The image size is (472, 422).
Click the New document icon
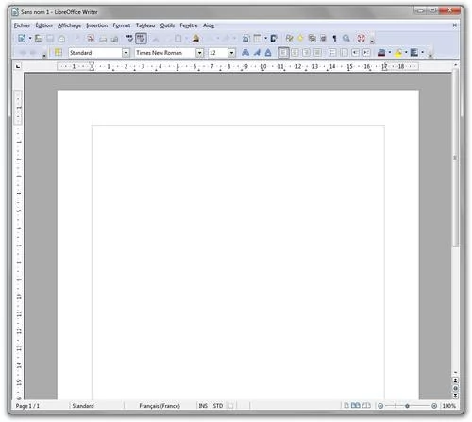(22, 39)
